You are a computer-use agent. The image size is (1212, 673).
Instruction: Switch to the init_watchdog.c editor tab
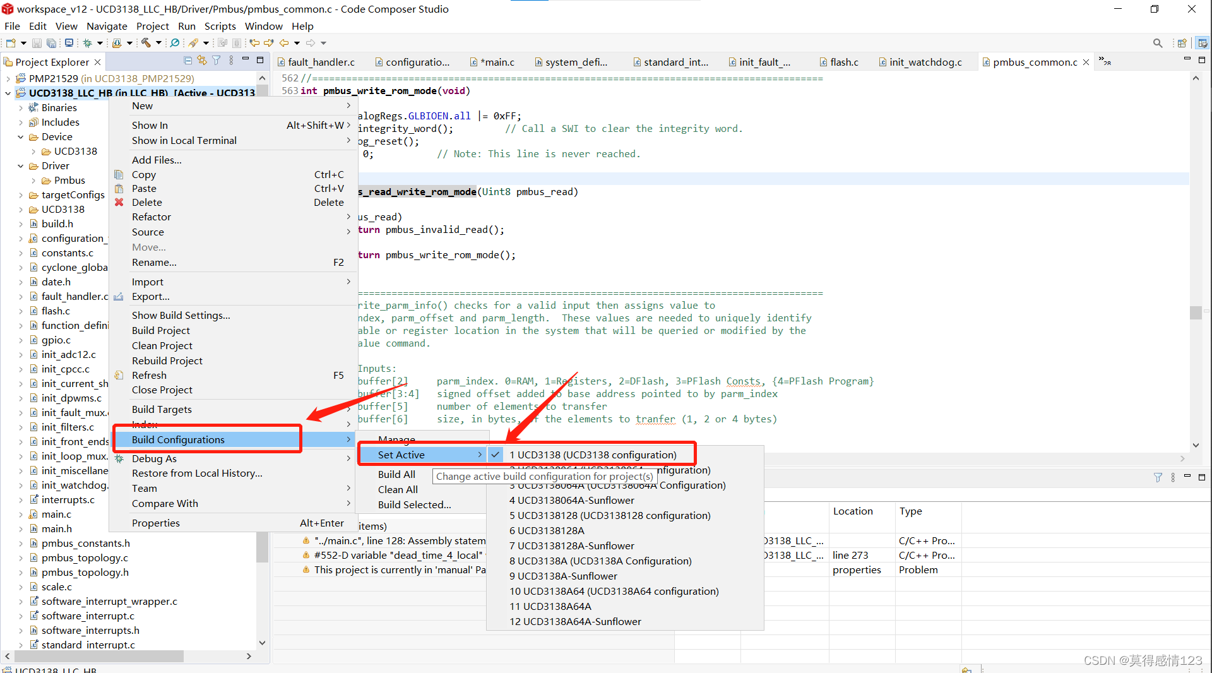920,62
